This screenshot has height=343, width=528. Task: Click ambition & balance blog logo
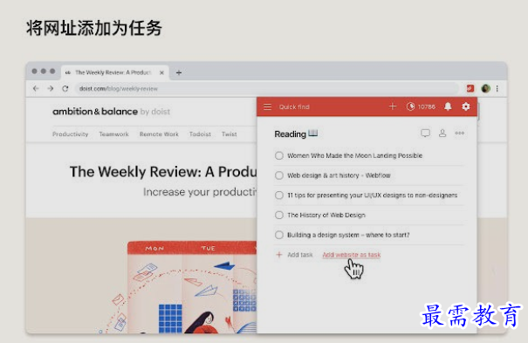point(111,112)
